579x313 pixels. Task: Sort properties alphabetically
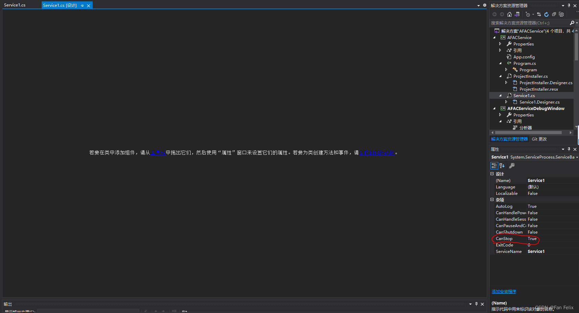click(502, 166)
